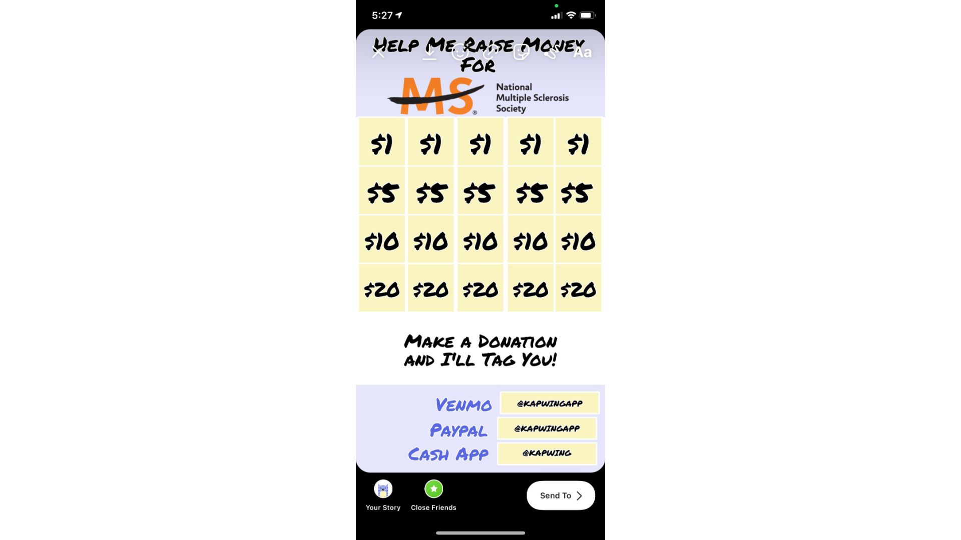Expand the Send To chevron

(580, 495)
